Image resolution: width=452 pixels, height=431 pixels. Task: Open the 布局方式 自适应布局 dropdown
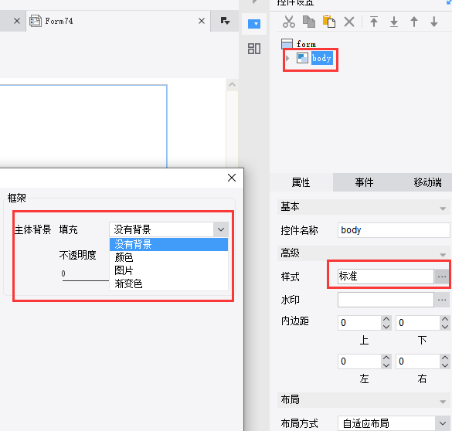click(x=393, y=423)
